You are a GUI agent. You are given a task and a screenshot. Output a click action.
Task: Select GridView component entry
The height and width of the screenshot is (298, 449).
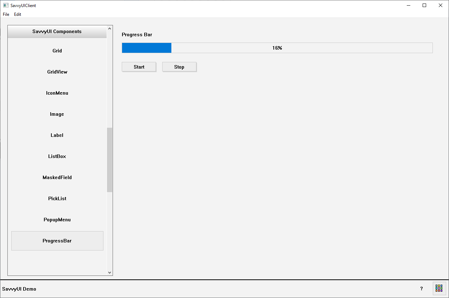coord(57,72)
